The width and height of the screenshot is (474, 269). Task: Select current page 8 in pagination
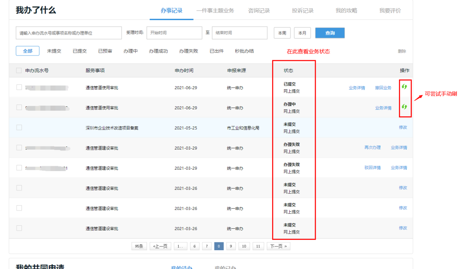pyautogui.click(x=219, y=246)
